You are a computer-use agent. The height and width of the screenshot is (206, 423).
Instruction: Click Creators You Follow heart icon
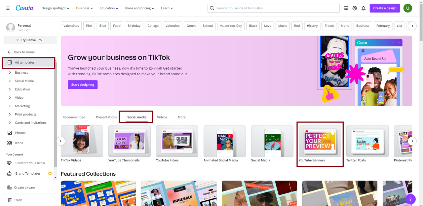(x=10, y=163)
